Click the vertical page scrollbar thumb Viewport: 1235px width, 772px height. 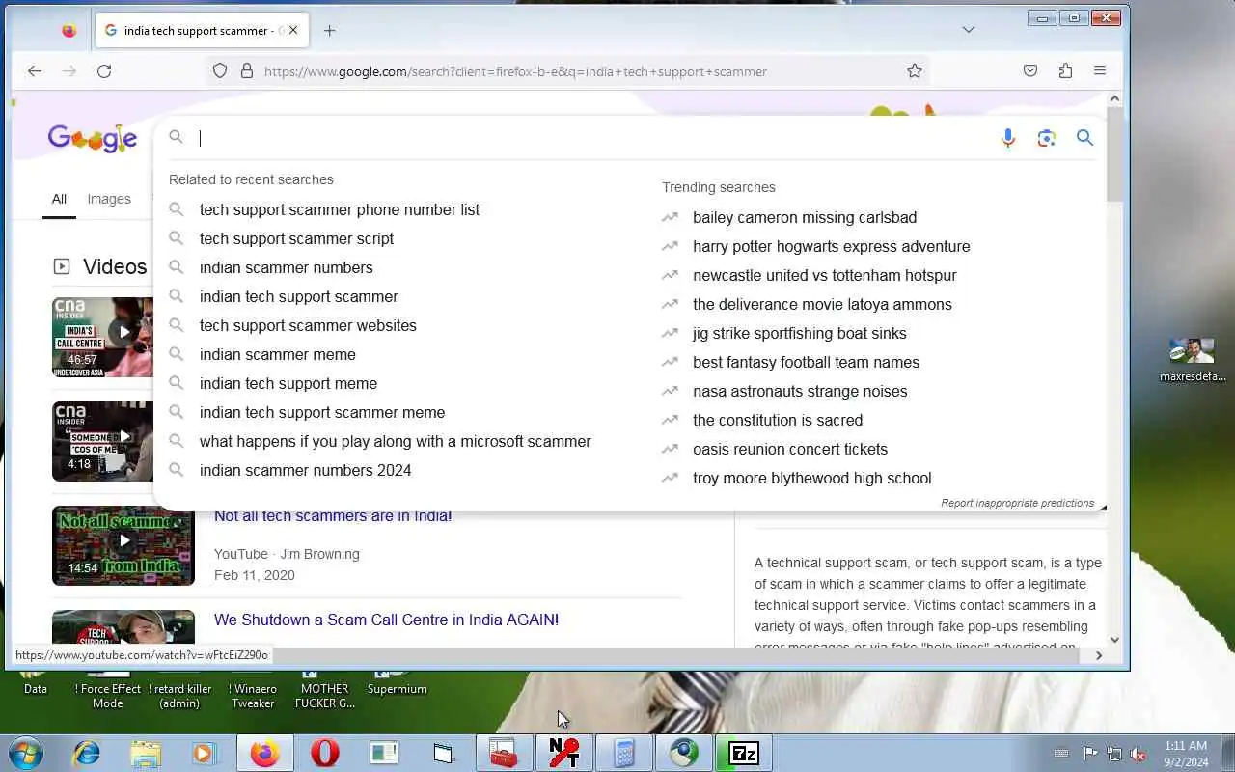click(1114, 154)
